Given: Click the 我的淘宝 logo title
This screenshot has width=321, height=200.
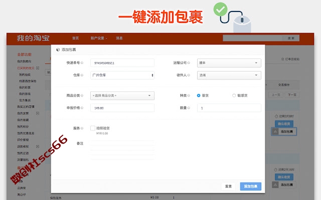Looking at the screenshot, I should [x=33, y=38].
